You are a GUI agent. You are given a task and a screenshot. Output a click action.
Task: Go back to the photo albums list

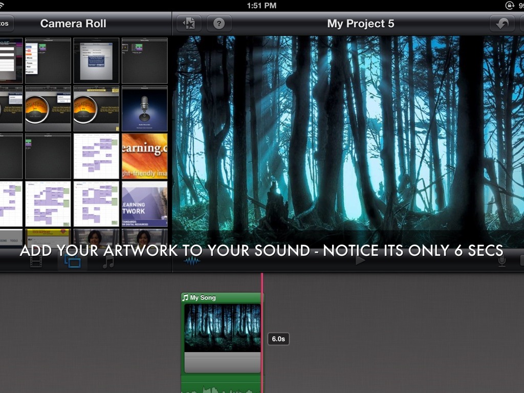pyautogui.click(x=6, y=24)
